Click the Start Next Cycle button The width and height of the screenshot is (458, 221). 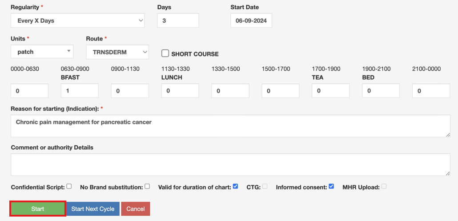pos(93,209)
